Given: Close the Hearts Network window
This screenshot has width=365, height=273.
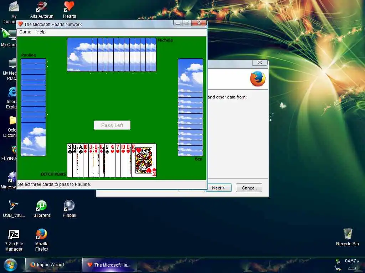Looking at the screenshot, I should click(x=199, y=23).
